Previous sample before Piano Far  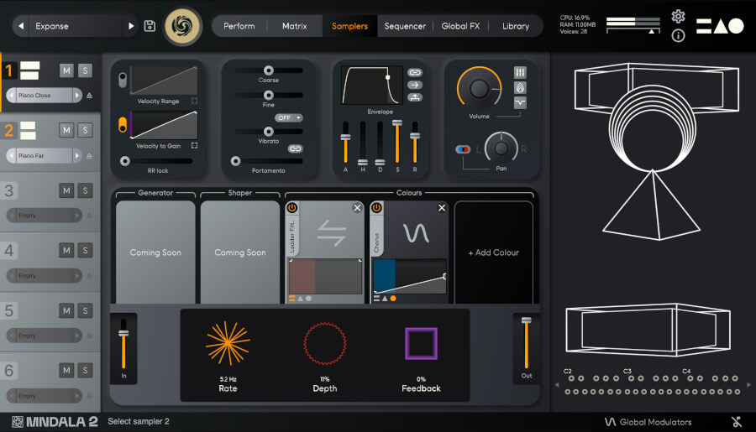tap(11, 155)
